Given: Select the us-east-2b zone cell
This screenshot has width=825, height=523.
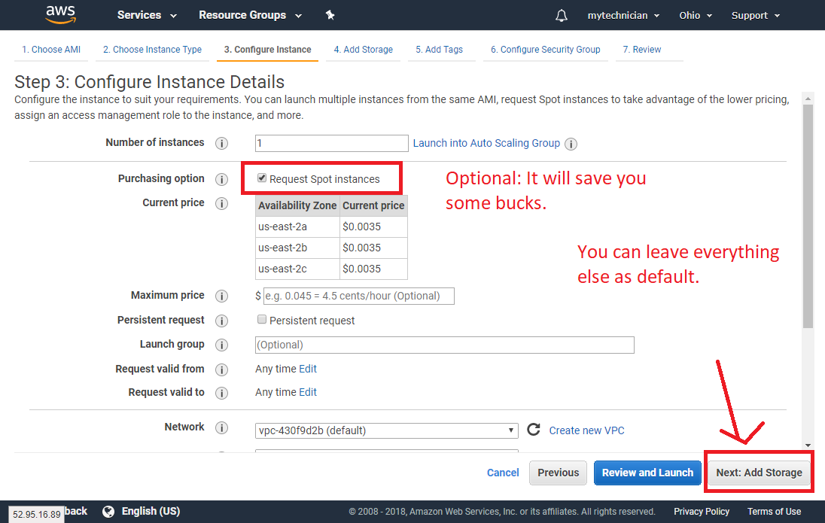Looking at the screenshot, I should coord(298,248).
